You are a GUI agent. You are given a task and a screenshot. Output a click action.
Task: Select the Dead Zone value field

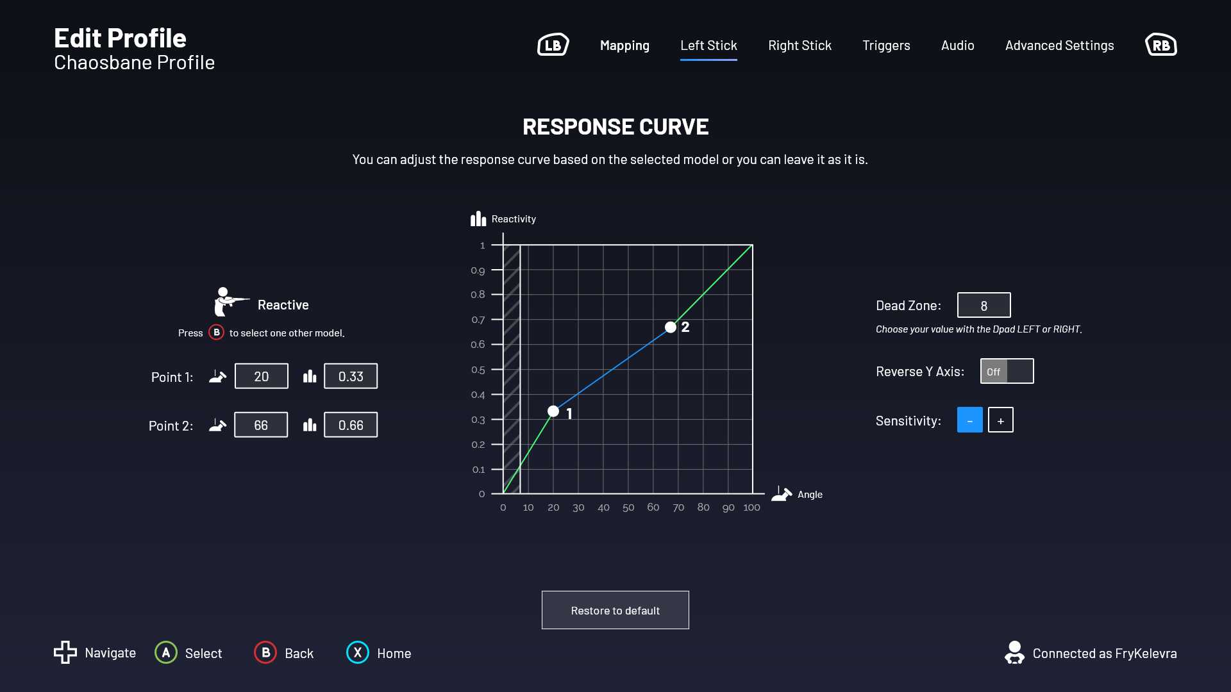click(984, 306)
